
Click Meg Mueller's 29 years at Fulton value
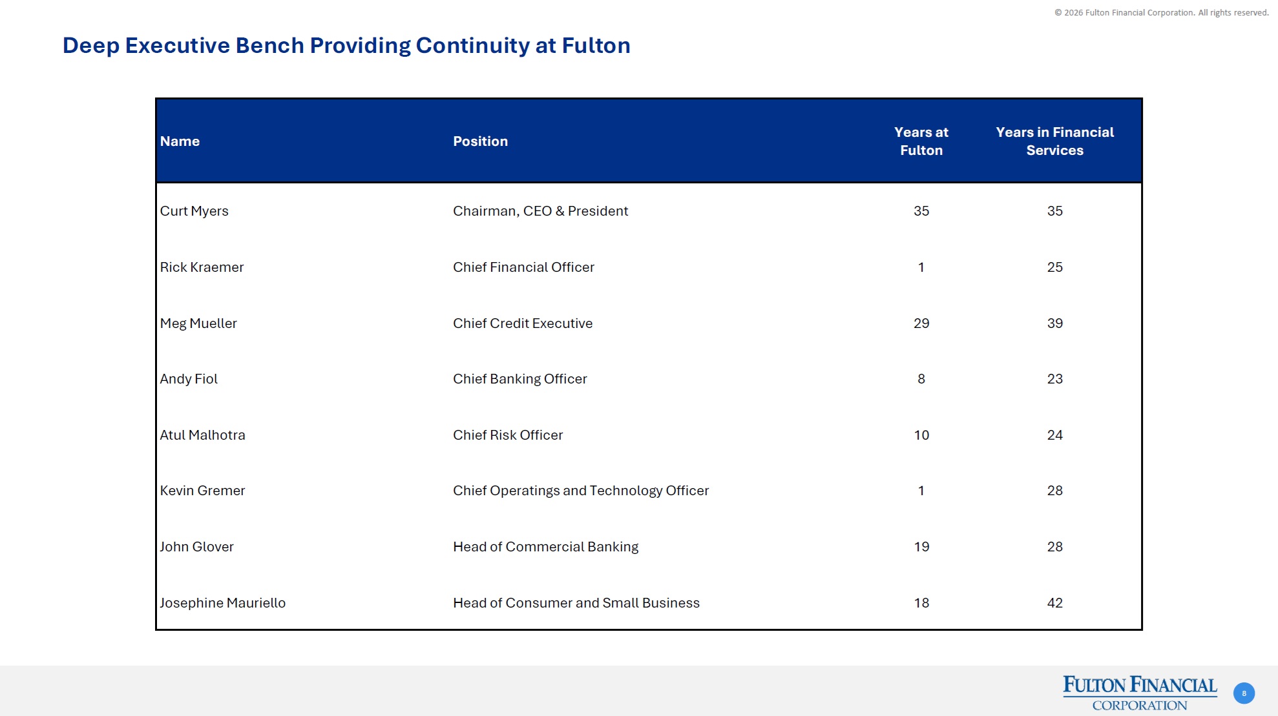tap(921, 323)
